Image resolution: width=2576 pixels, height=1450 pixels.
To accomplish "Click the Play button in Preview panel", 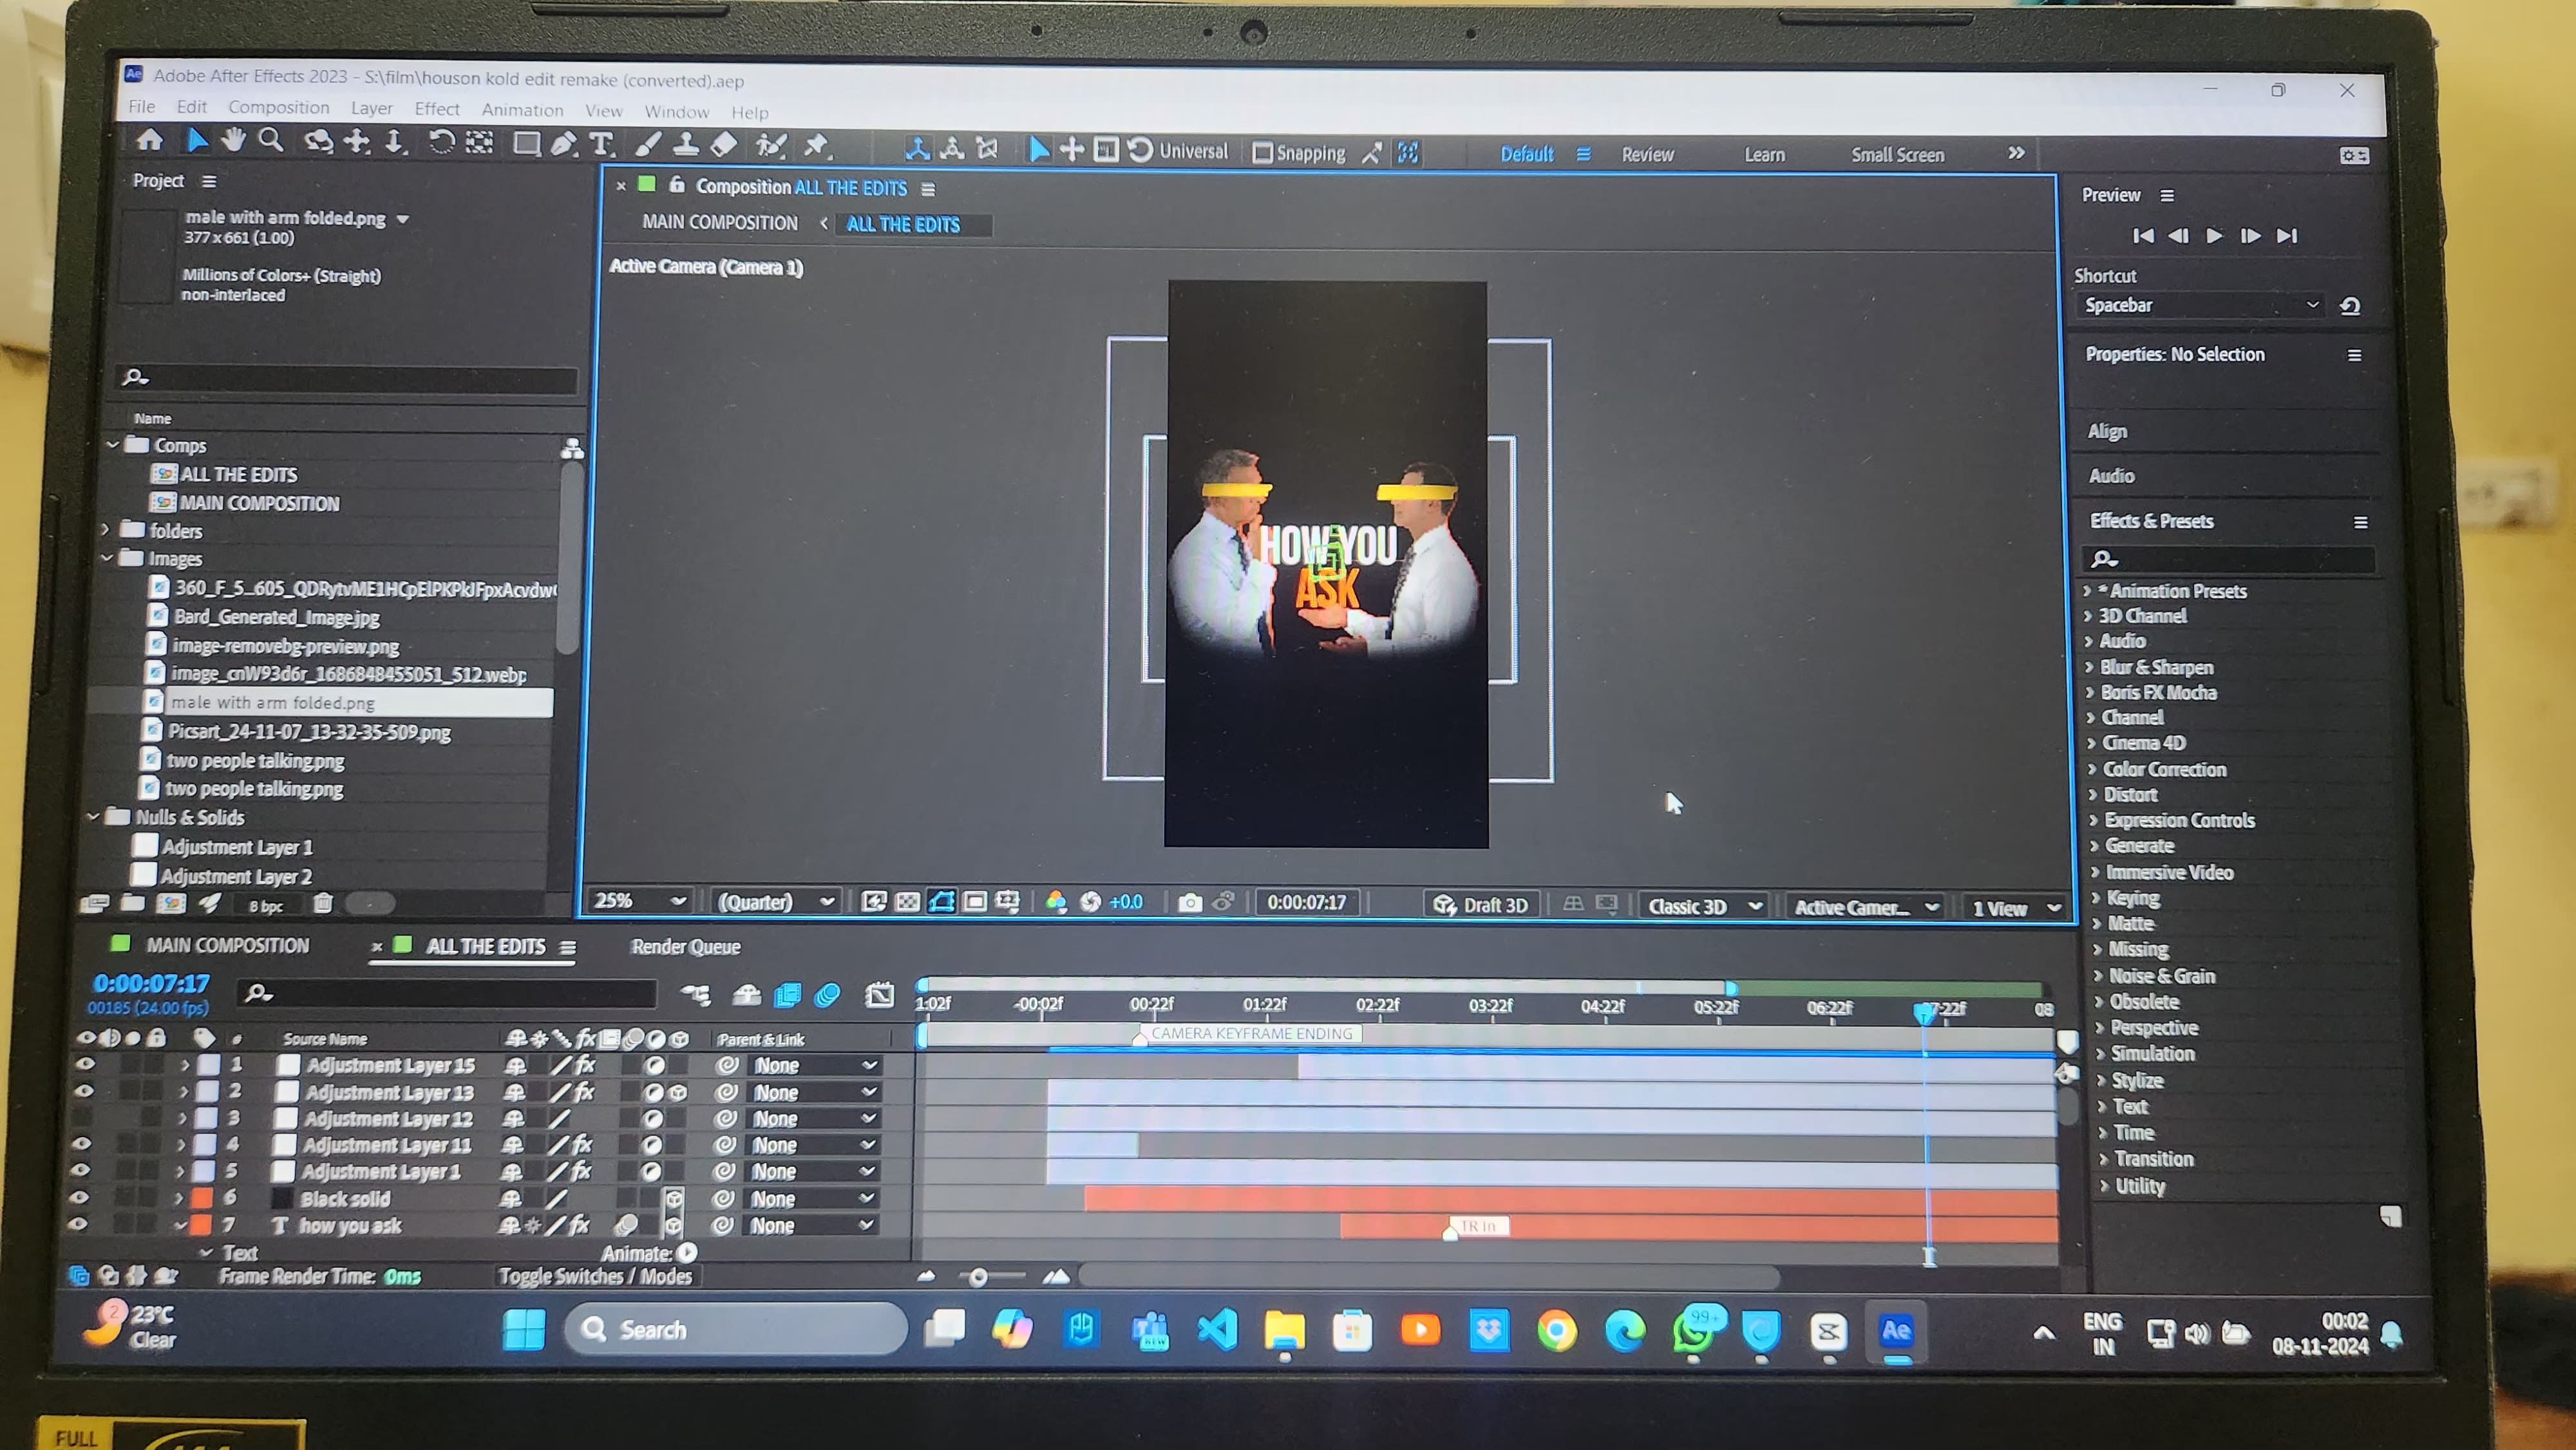I will point(2214,236).
